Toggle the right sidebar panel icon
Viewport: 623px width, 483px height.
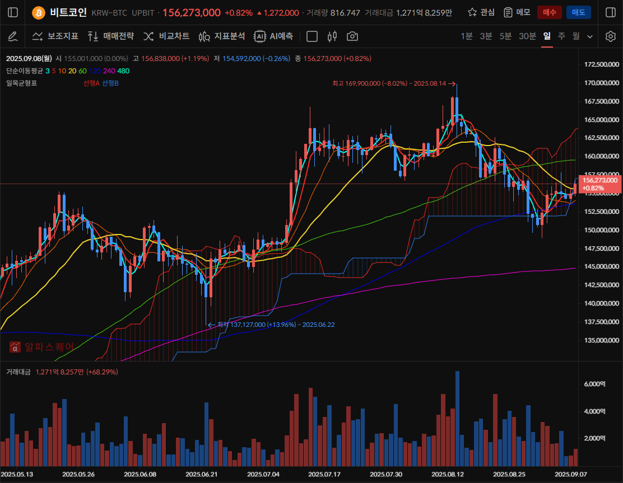coord(611,12)
